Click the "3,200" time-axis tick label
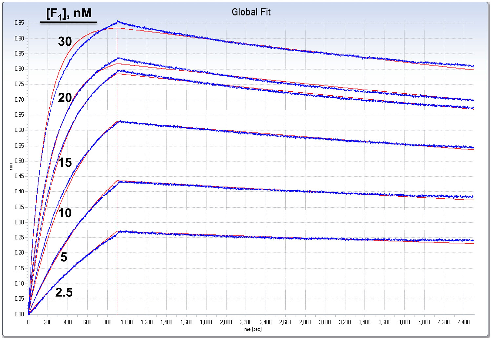Image resolution: width=492 pixels, height=340 pixels. [x=345, y=322]
